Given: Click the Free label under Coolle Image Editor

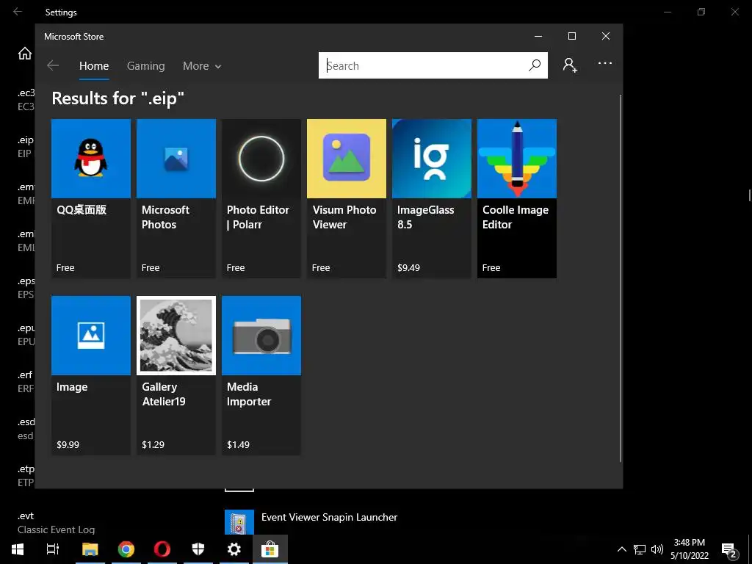Looking at the screenshot, I should click(491, 267).
